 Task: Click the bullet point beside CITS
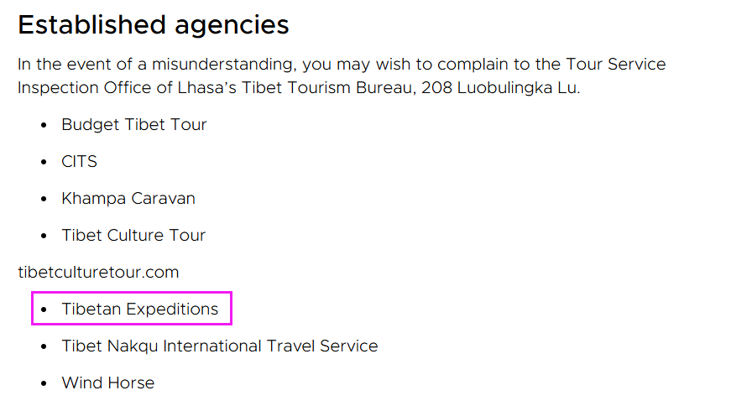tap(44, 162)
